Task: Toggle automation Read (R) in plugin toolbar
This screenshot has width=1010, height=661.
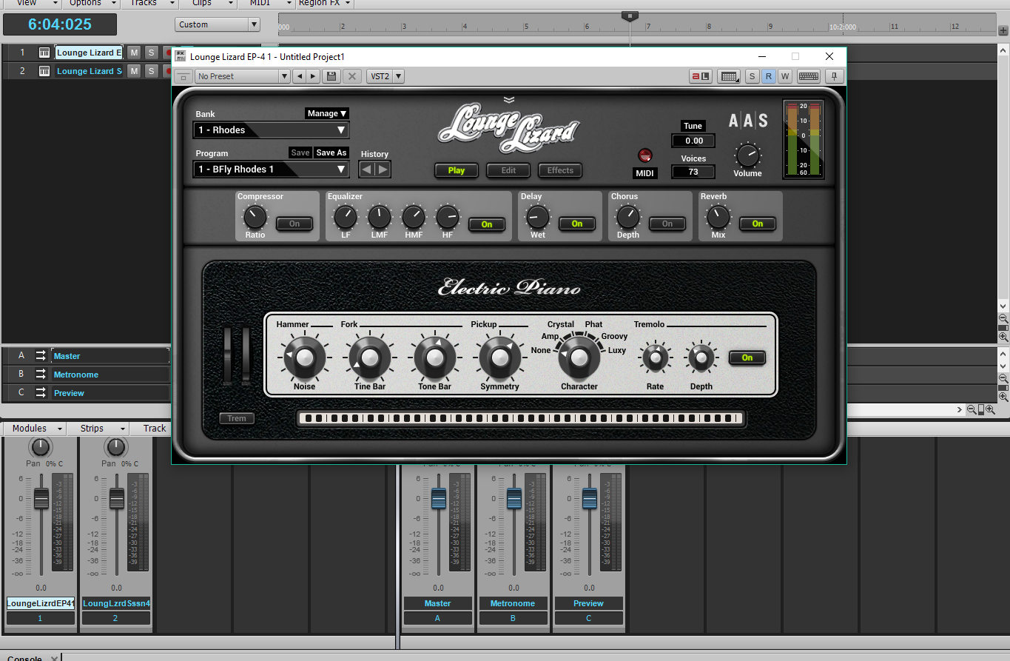Action: coord(769,76)
